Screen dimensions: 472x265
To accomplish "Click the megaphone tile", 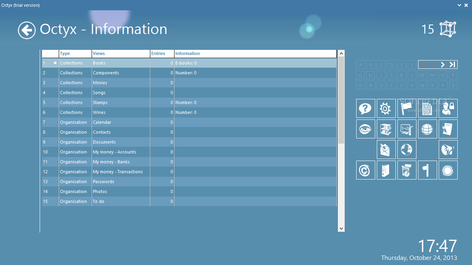I will point(448,150).
